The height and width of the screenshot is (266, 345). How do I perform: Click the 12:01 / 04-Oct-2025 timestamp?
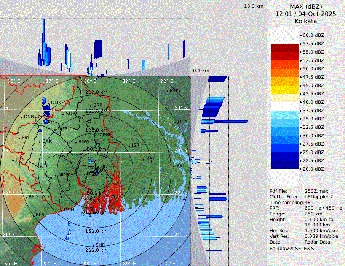(306, 14)
